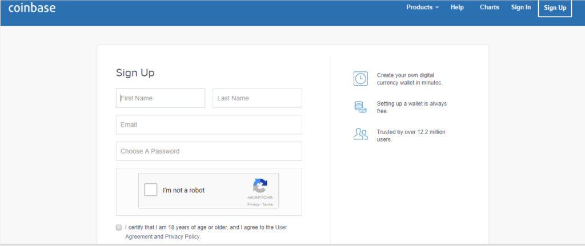Image resolution: width=585 pixels, height=246 pixels.
Task: Focus the Last Name field
Action: pos(257,98)
